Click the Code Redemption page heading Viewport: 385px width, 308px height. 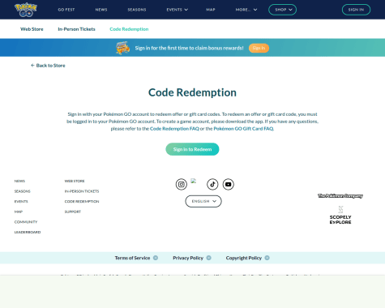point(192,92)
